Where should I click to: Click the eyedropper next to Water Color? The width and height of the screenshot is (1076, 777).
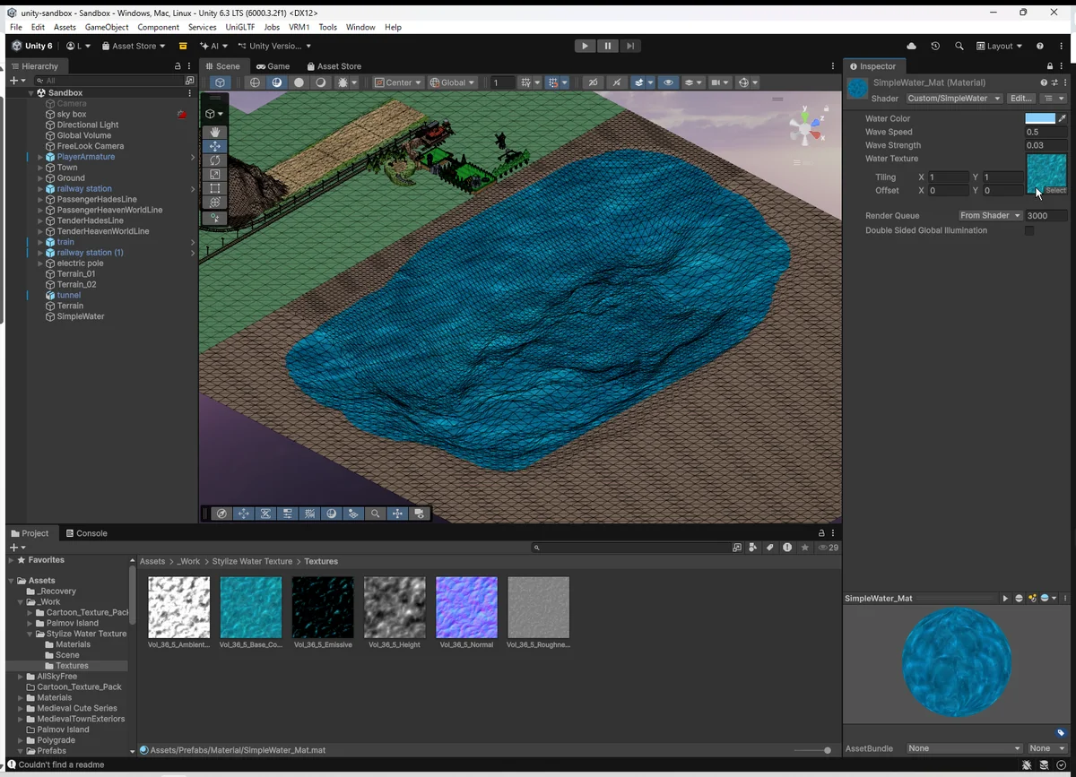click(x=1063, y=118)
